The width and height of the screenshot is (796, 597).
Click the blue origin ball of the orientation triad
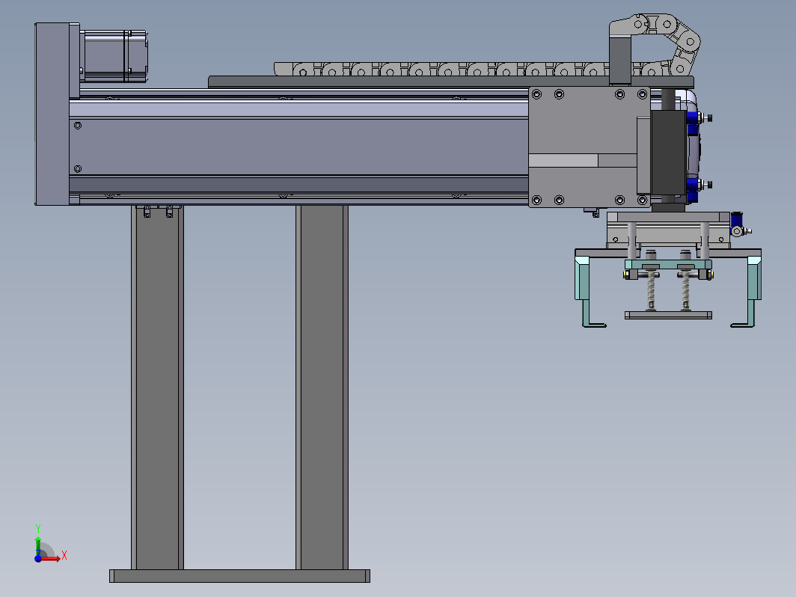[38, 558]
